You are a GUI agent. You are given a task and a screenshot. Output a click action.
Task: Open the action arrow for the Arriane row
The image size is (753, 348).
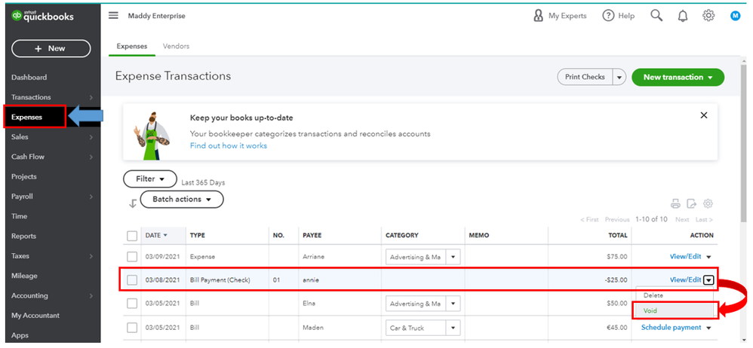(x=709, y=257)
